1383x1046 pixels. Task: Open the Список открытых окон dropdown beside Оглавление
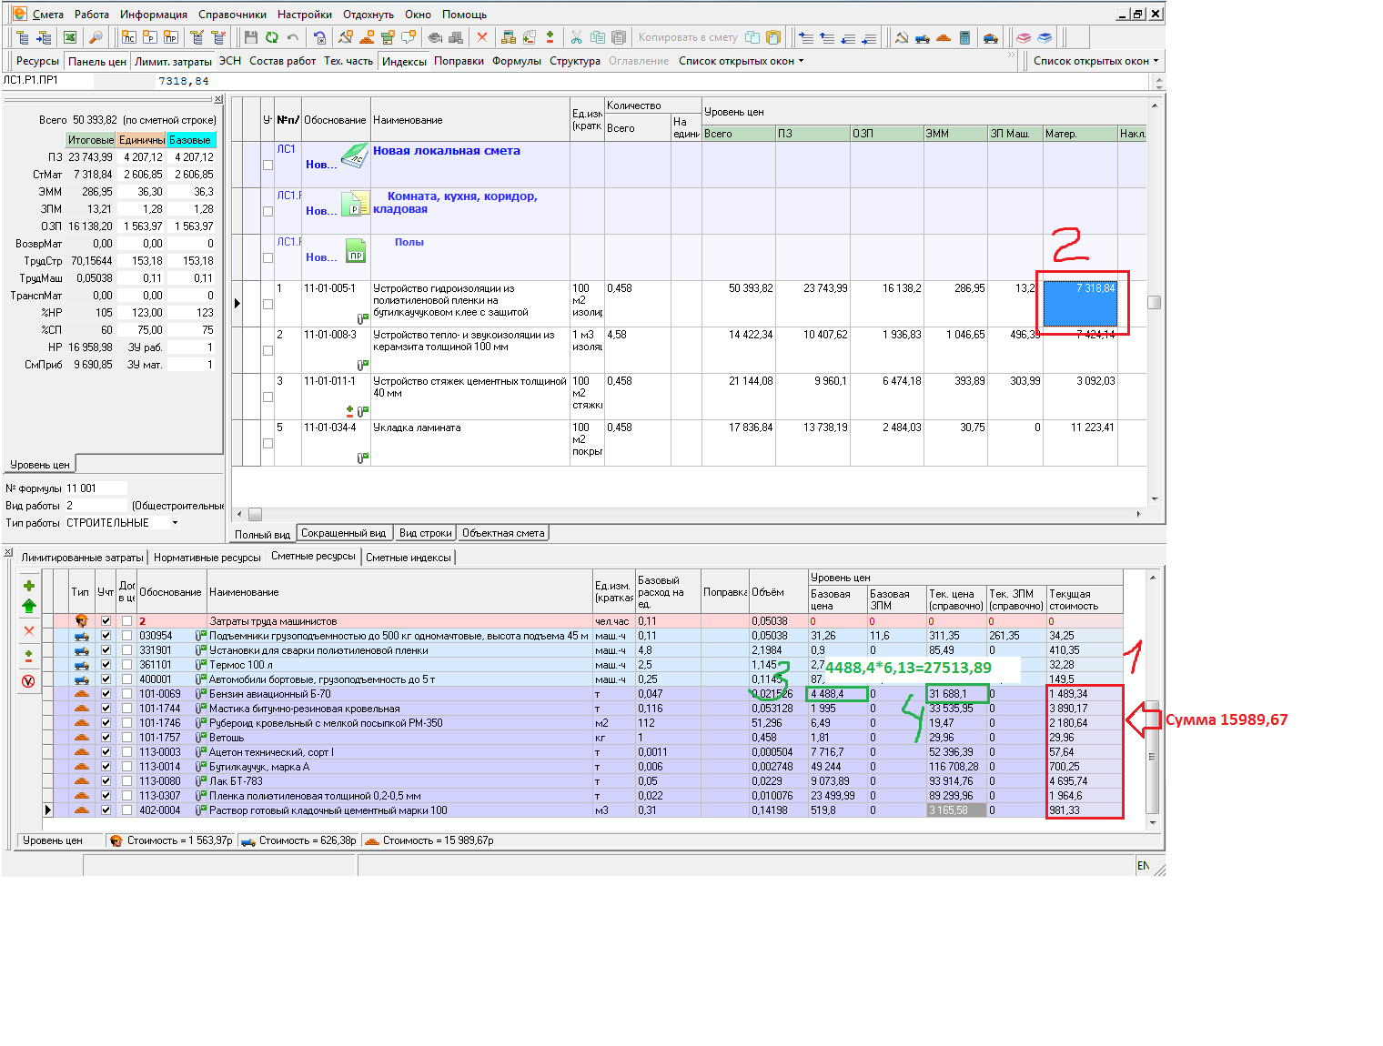click(742, 61)
